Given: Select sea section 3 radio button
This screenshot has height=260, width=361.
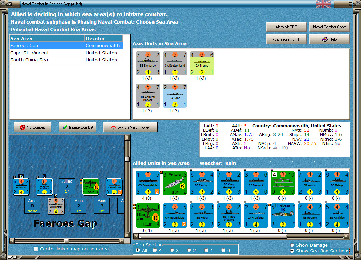Looking at the screenshot, I should pyautogui.click(x=172, y=250).
